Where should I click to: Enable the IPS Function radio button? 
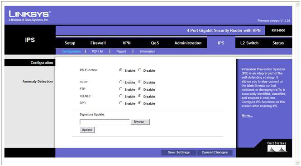(120, 70)
